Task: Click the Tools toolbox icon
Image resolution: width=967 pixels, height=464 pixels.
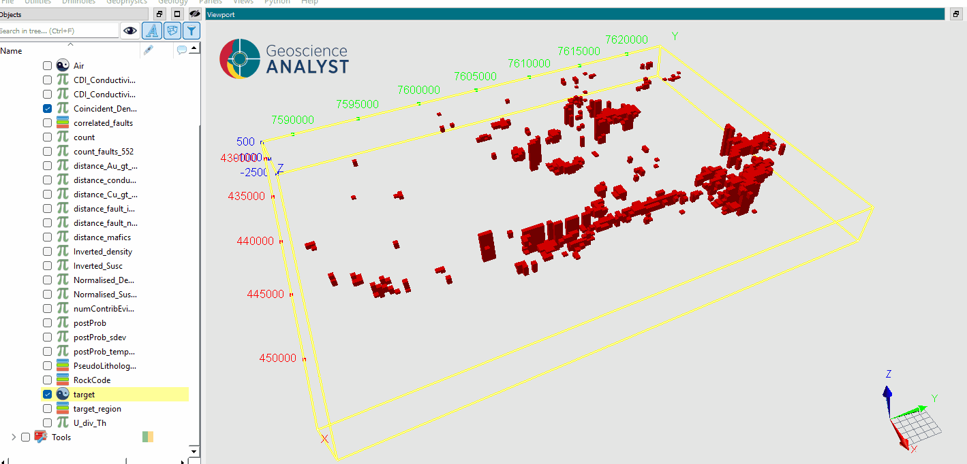Action: click(40, 437)
